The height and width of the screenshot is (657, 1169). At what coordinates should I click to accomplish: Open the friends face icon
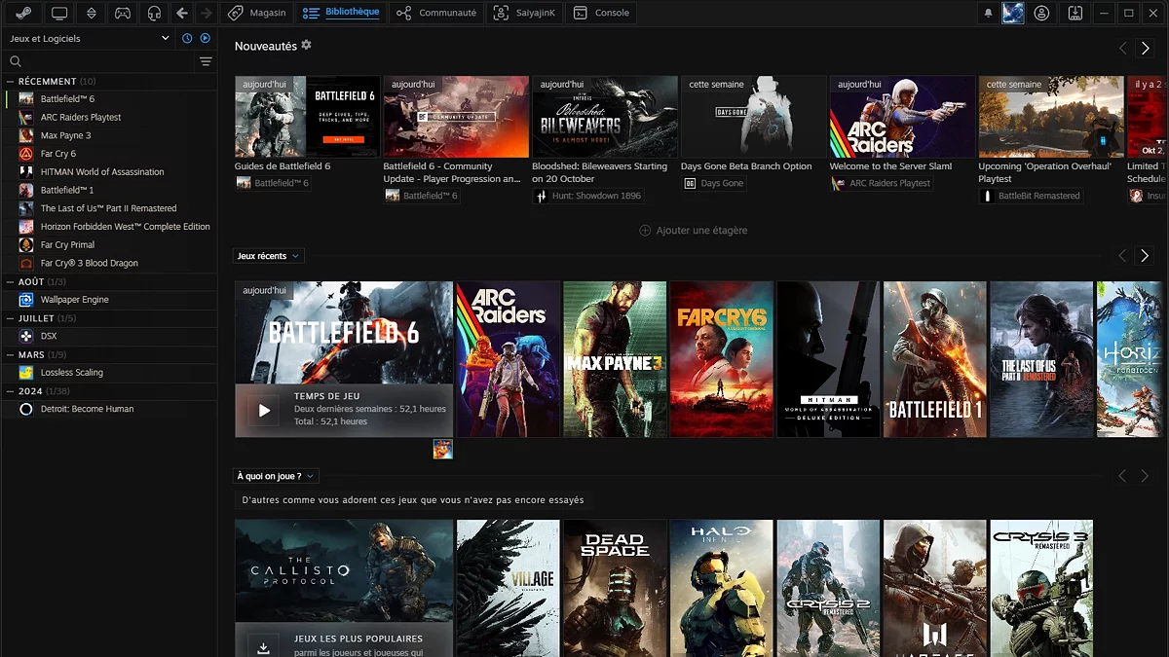tap(1042, 14)
